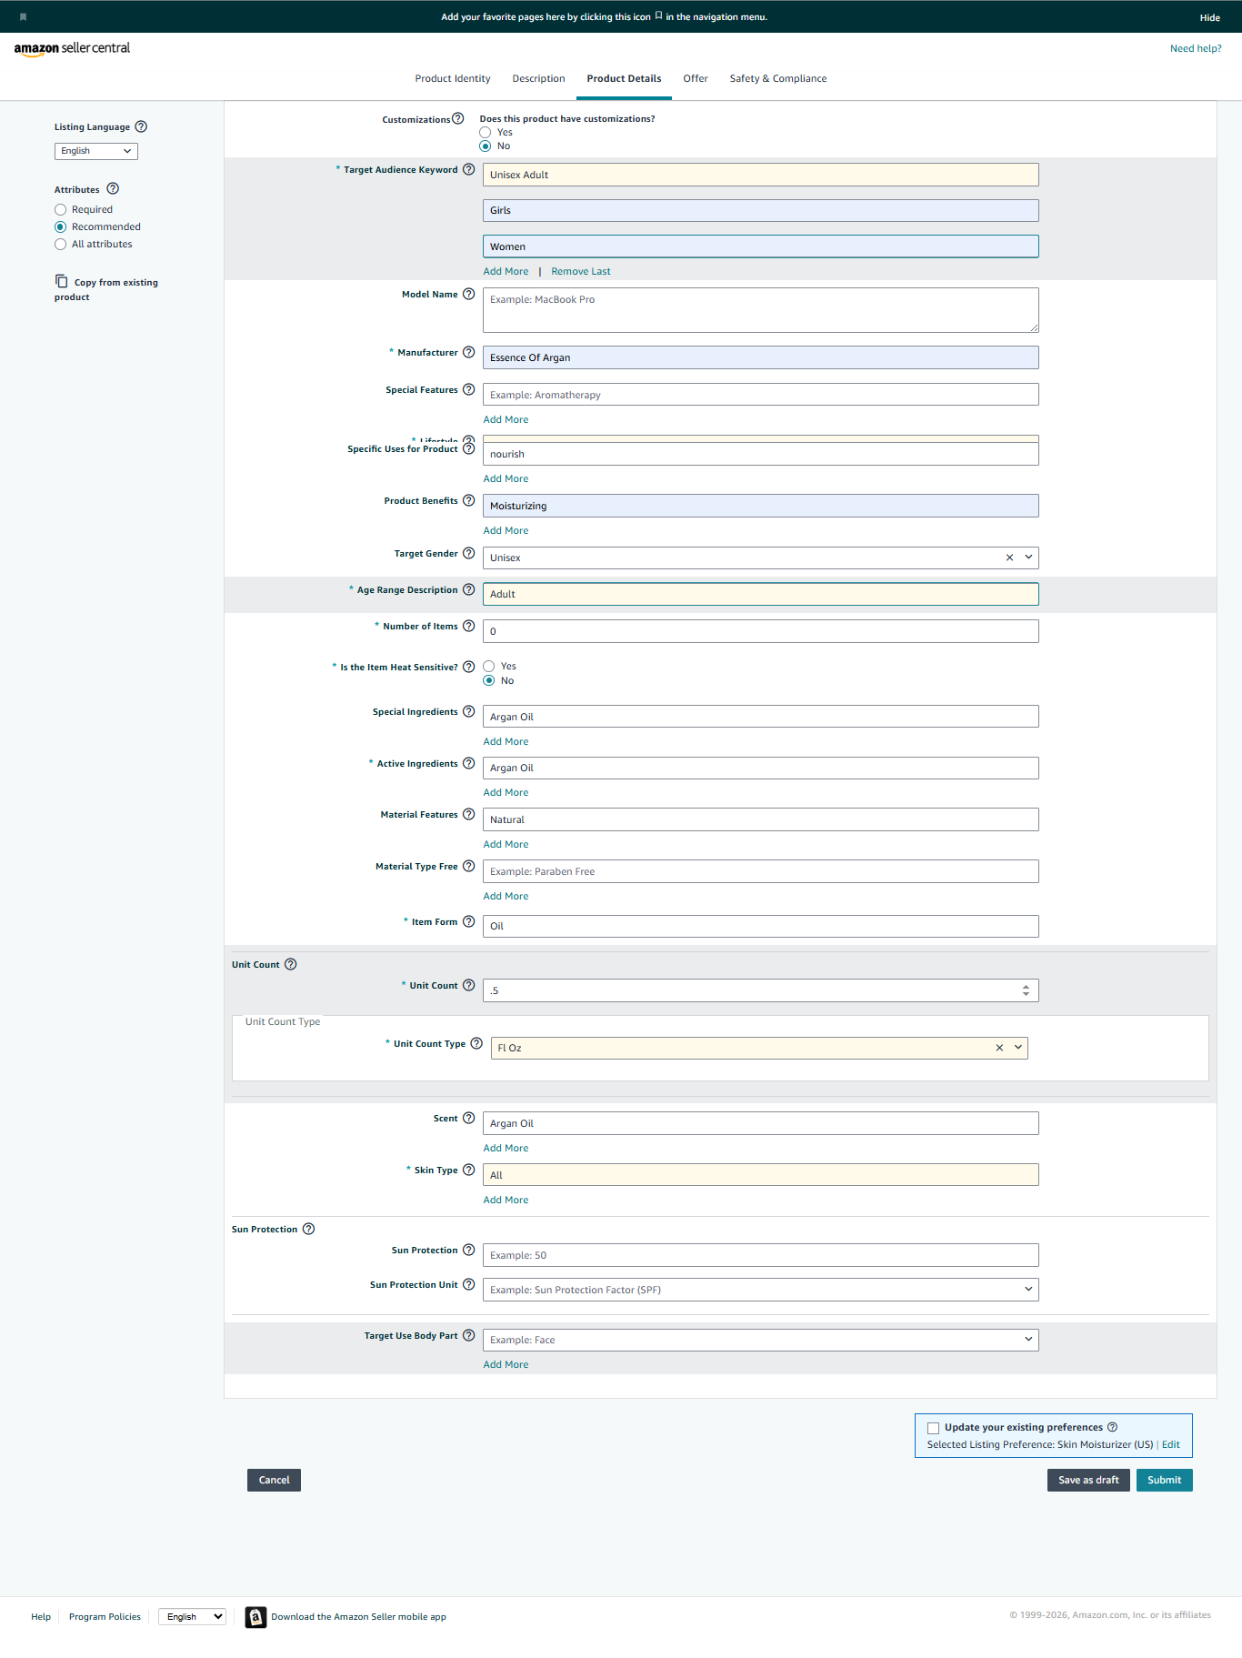The image size is (1242, 1658).
Task: Click help icon beside Unit Count Type
Action: (476, 1043)
